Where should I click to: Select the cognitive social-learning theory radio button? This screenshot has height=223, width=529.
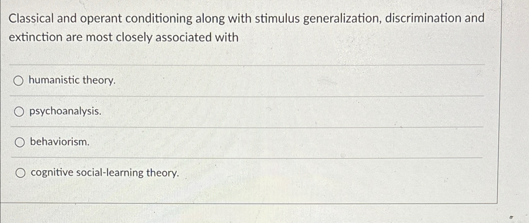tap(21, 172)
